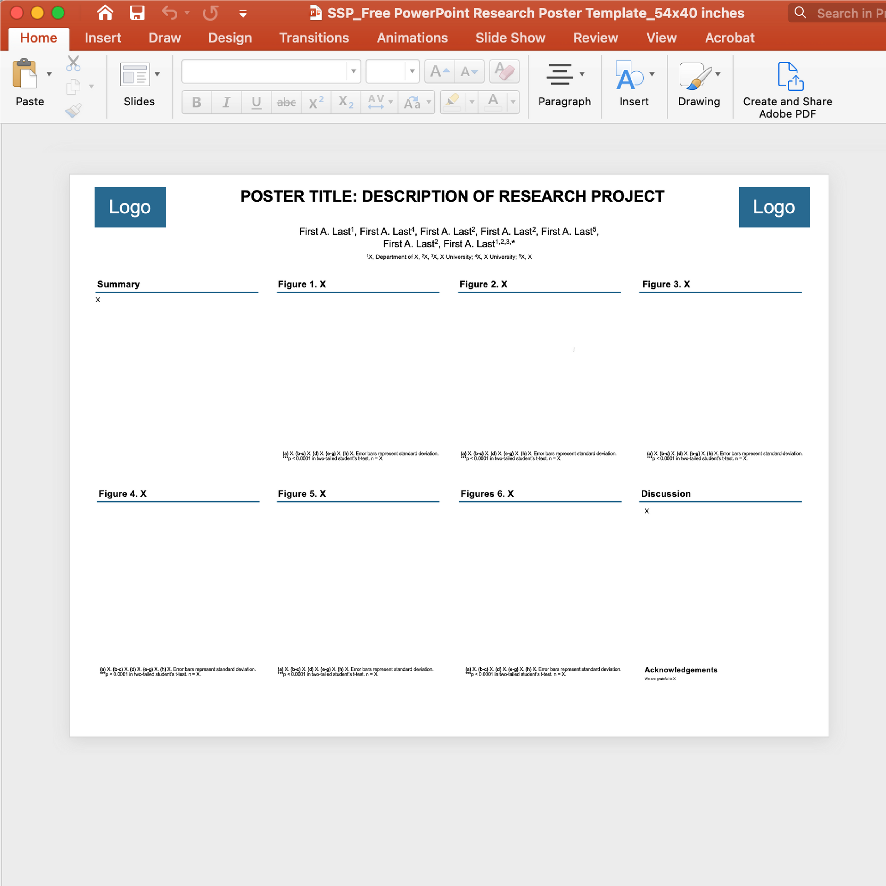Open the font name dropdown
This screenshot has width=886, height=886.
tap(353, 71)
